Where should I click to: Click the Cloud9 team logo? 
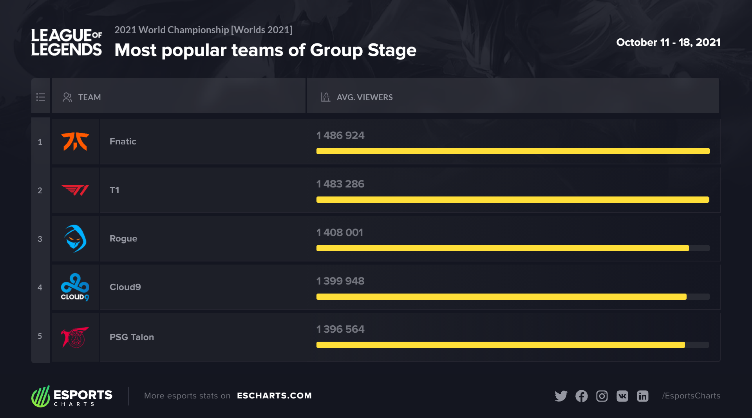[75, 287]
